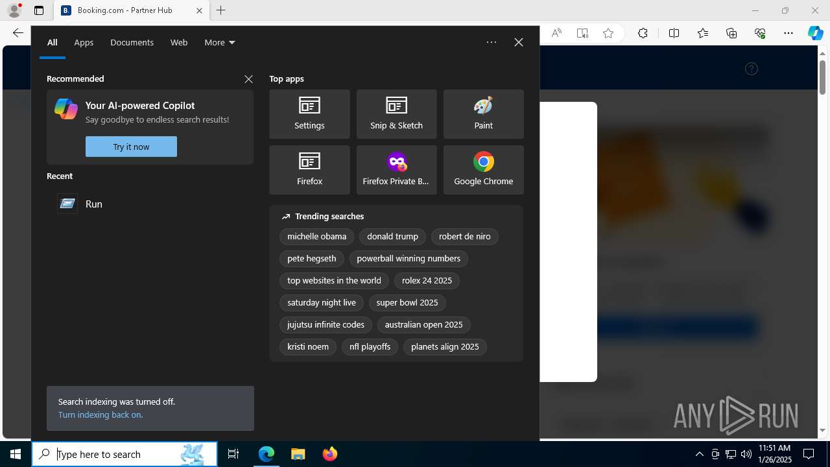
Task: Open the Settings app tile
Action: tap(309, 114)
